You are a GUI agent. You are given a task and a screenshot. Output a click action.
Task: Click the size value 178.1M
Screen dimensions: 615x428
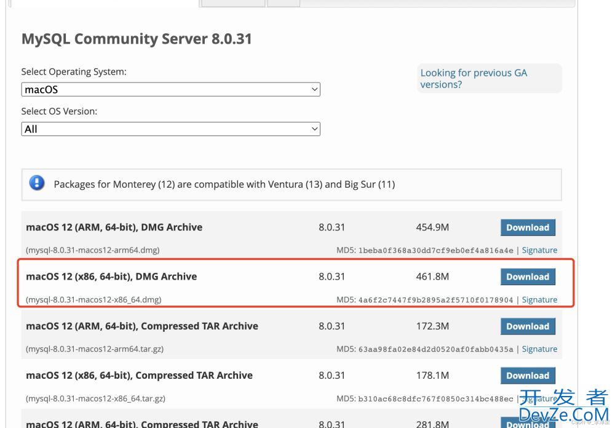[432, 376]
